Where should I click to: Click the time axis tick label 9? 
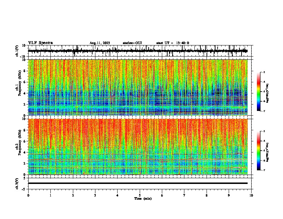tap(229, 195)
